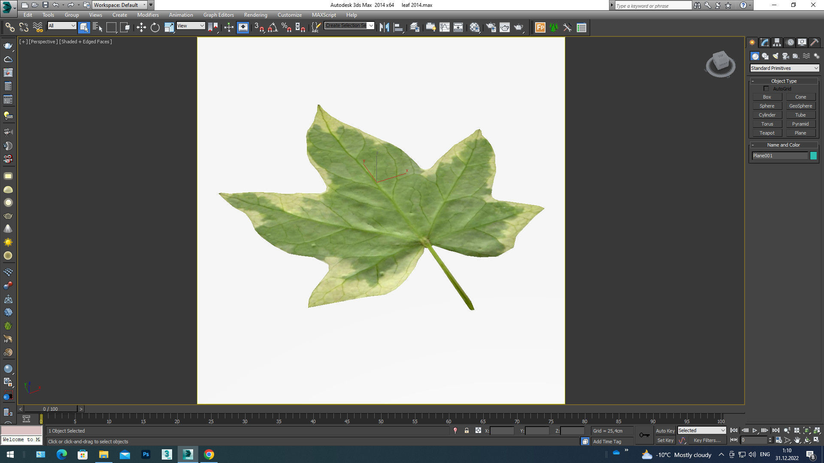The width and height of the screenshot is (824, 463).
Task: Toggle Auto Key mode
Action: (665, 431)
